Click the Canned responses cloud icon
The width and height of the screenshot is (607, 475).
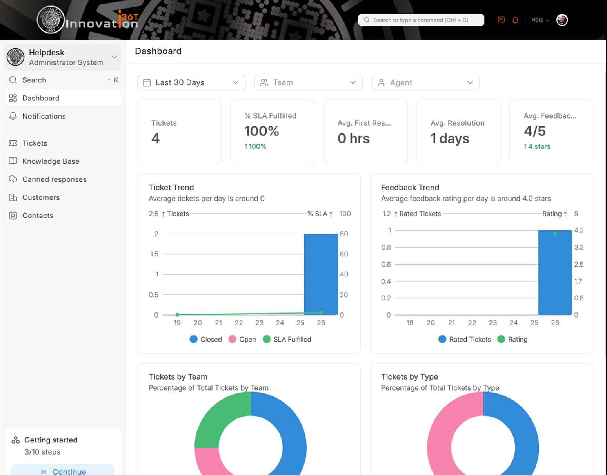(x=13, y=179)
